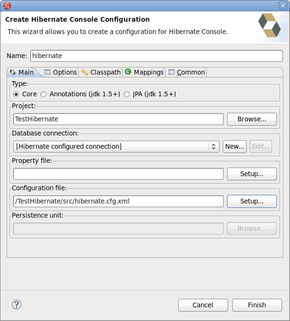Click the Common tab table icon
The image size is (290, 321).
coord(171,72)
